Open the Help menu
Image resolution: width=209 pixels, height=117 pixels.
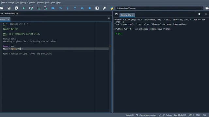pyautogui.click(x=58, y=3)
